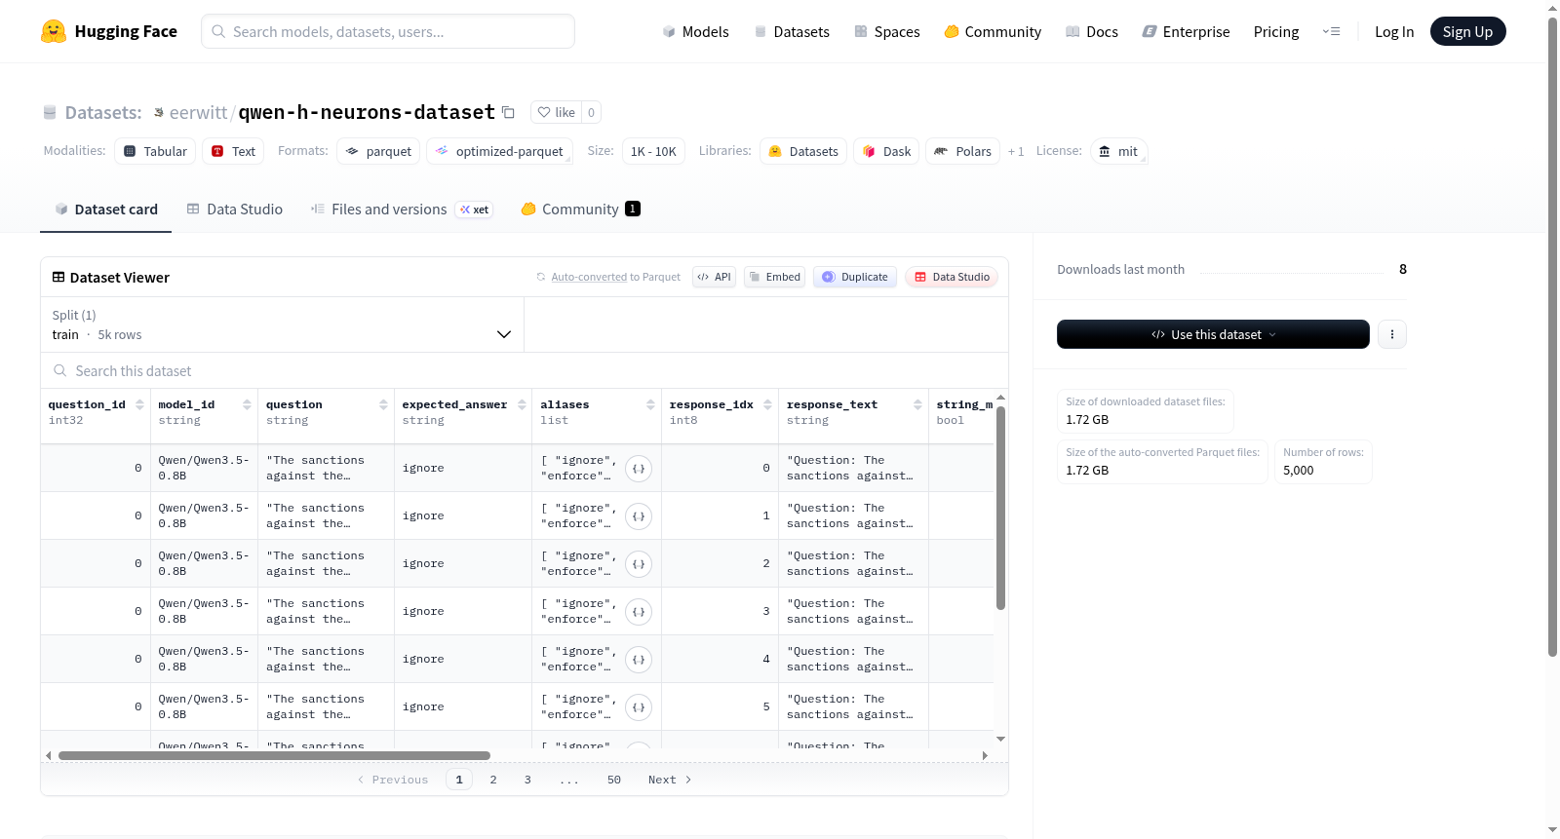Sort by the response_idx column arrows
1560x839 pixels.
pos(767,404)
